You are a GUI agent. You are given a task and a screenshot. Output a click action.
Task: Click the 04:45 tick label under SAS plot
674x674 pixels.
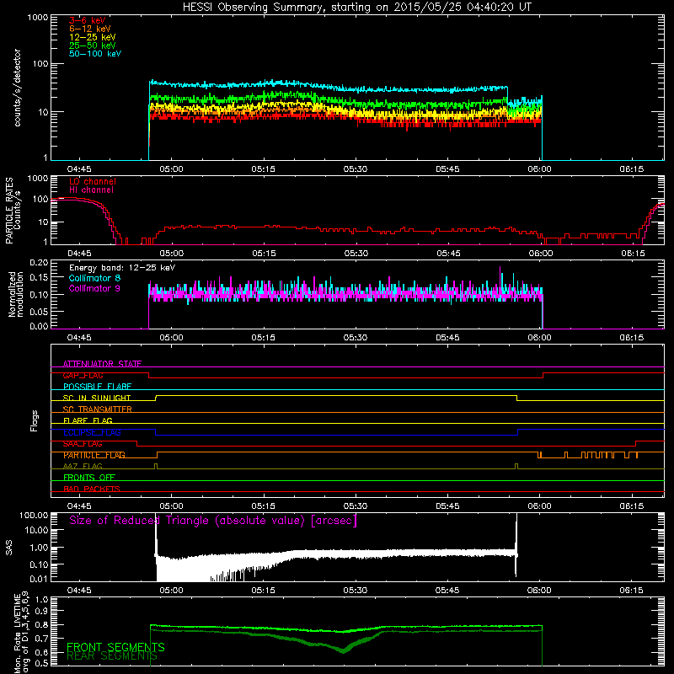(x=79, y=591)
